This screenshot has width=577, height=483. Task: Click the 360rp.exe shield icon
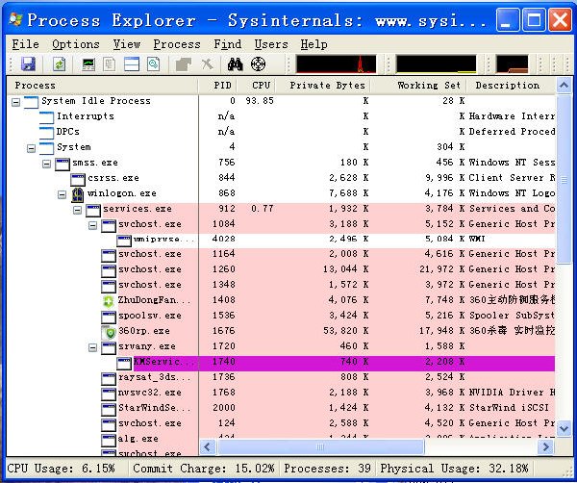(x=109, y=332)
